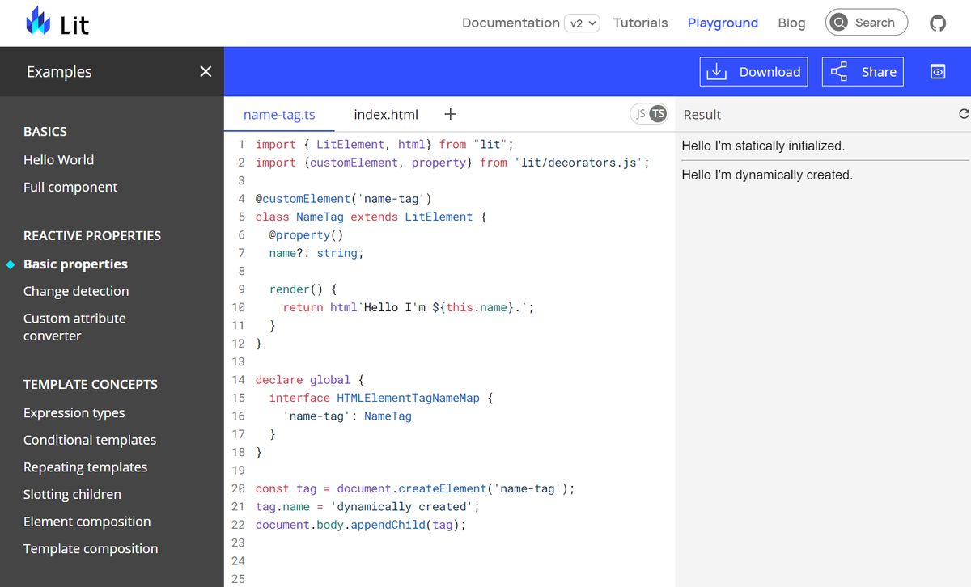Click the BASICS section heading
The width and height of the screenshot is (971, 587).
pyautogui.click(x=45, y=132)
